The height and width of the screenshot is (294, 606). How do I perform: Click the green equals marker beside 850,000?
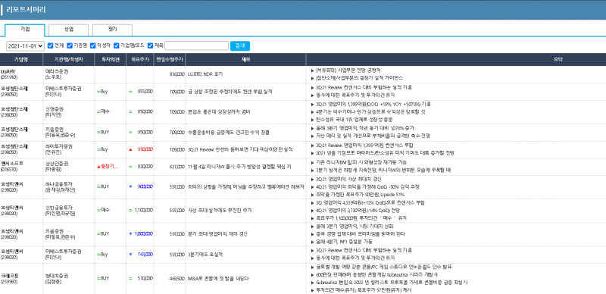[x=130, y=112]
